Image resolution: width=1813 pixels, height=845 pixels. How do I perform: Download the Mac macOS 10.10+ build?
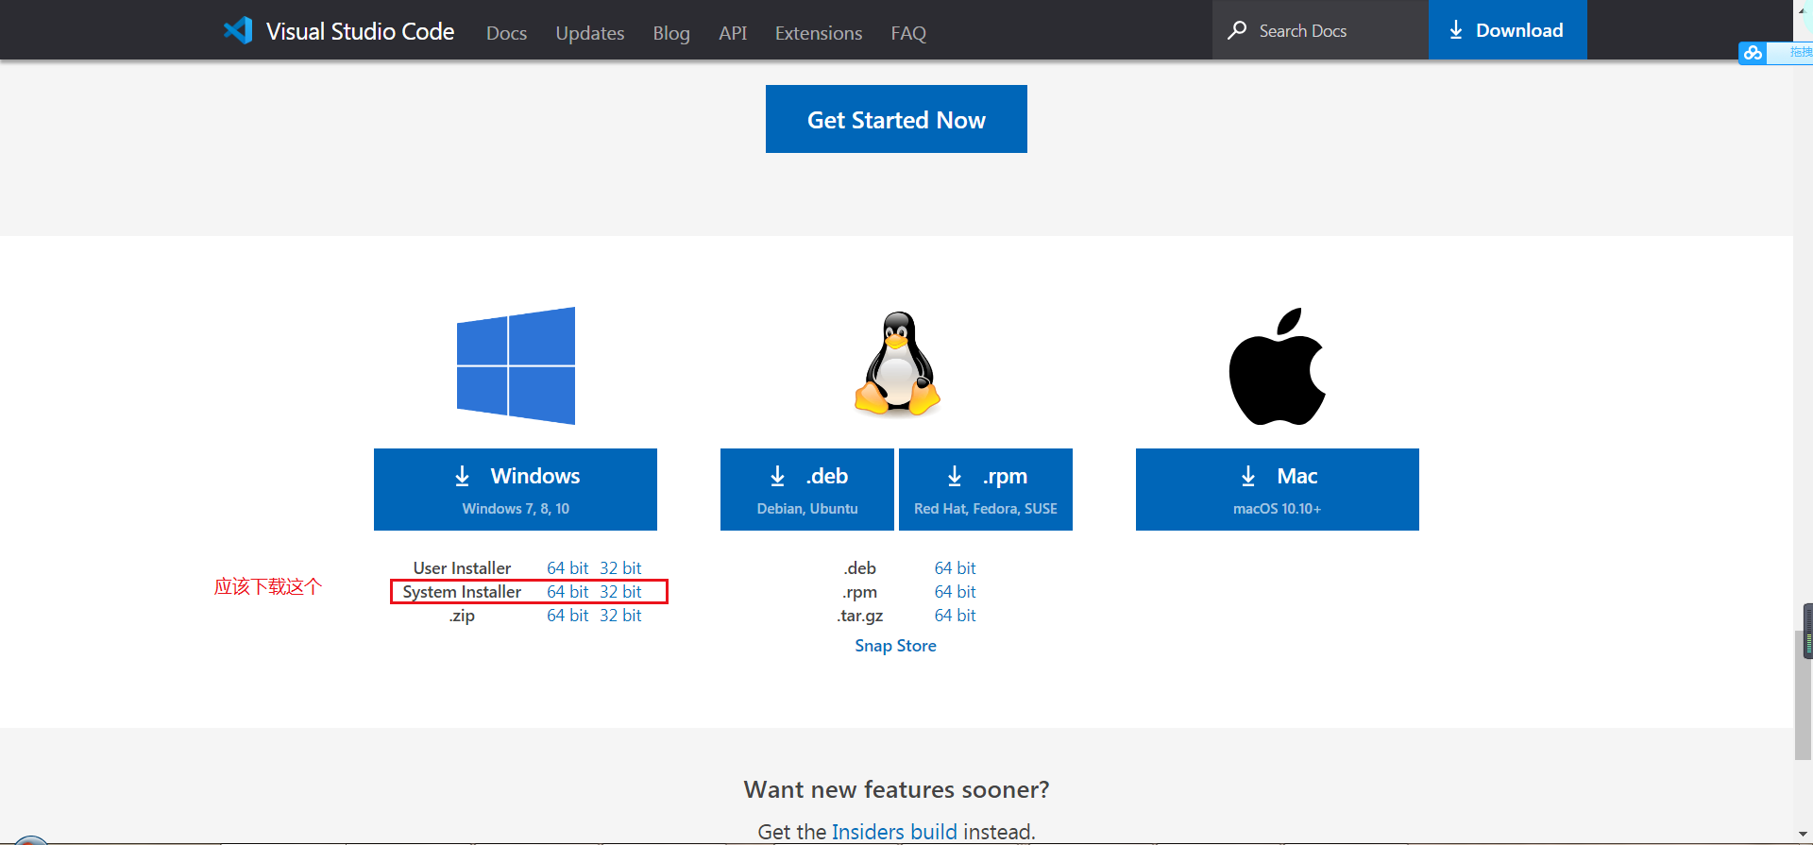pyautogui.click(x=1277, y=489)
